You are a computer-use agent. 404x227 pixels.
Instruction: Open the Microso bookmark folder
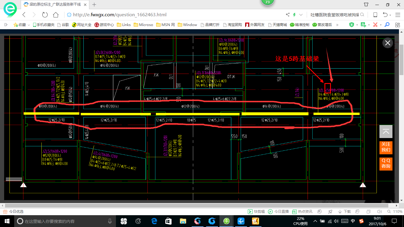pyautogui.click(x=143, y=25)
